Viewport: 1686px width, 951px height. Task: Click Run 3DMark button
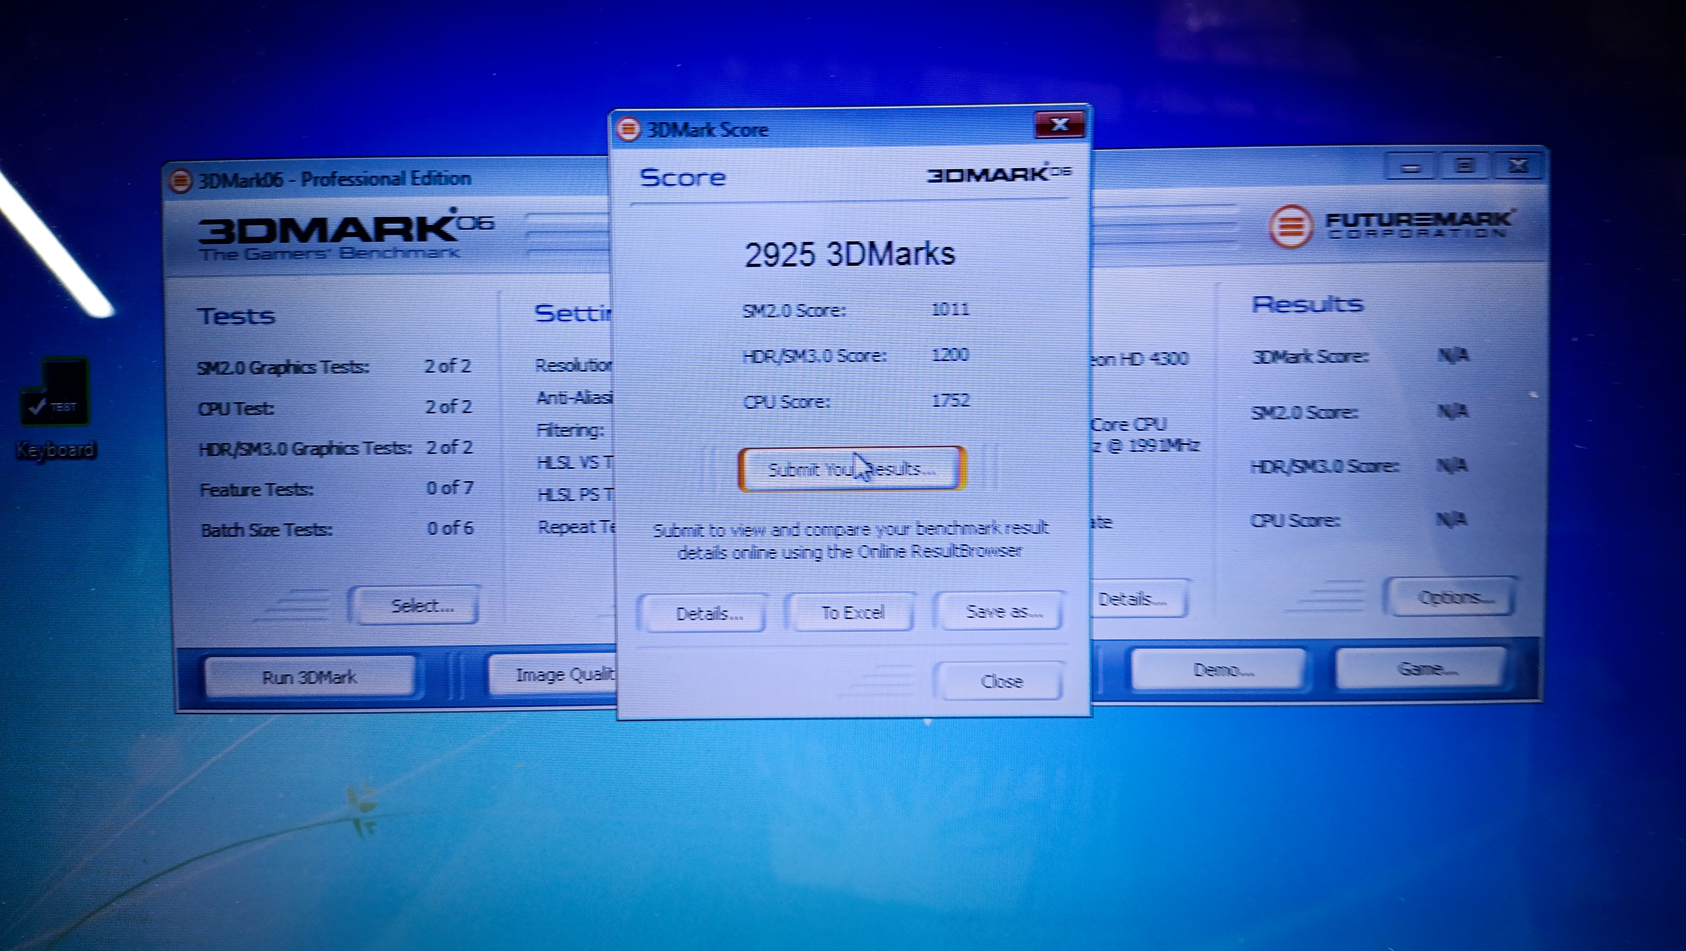[x=309, y=676]
